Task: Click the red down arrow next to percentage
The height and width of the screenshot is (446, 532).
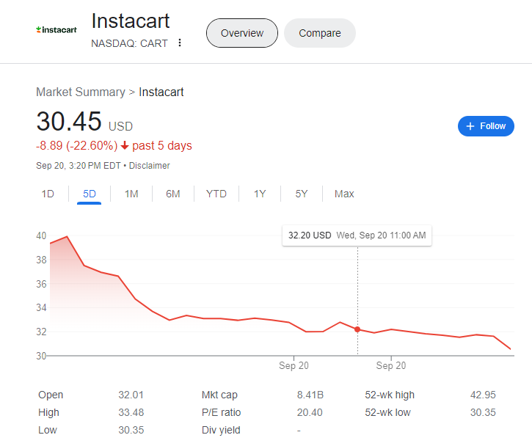Action: point(125,145)
